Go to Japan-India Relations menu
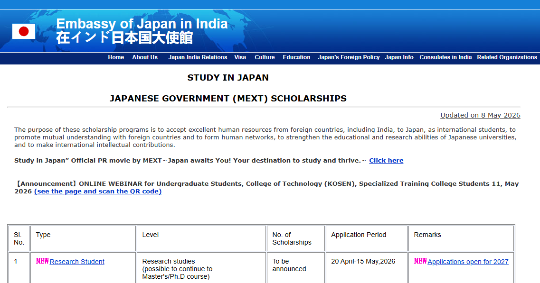The height and width of the screenshot is (283, 540). click(x=198, y=57)
